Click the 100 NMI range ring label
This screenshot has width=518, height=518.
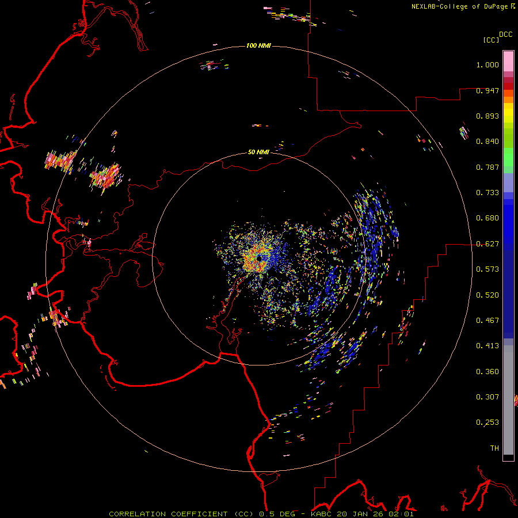point(258,45)
